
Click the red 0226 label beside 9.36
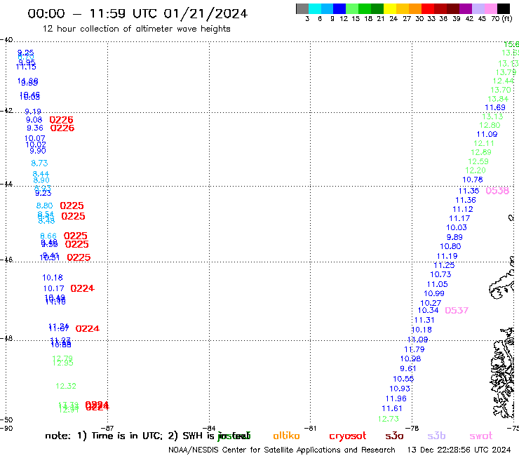pyautogui.click(x=62, y=128)
